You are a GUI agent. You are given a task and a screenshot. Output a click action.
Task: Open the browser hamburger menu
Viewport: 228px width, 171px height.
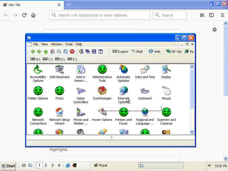(x=223, y=15)
